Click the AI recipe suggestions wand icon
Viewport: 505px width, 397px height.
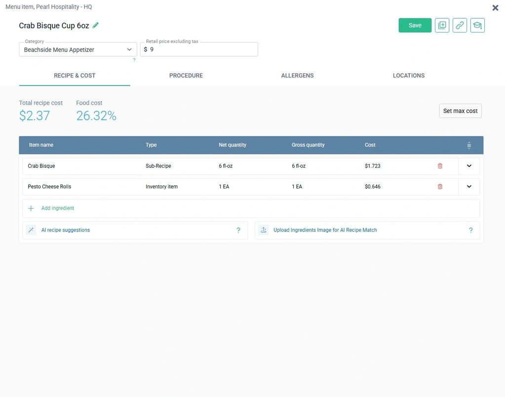pos(31,230)
